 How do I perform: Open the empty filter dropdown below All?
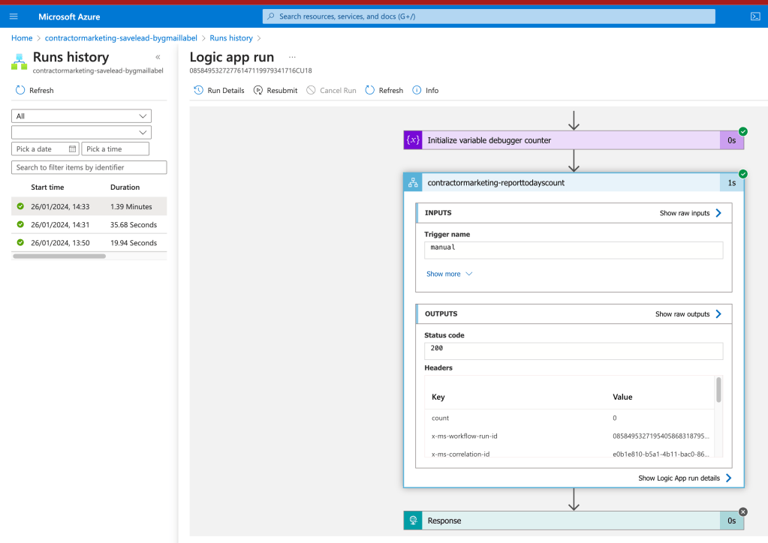[x=81, y=132]
